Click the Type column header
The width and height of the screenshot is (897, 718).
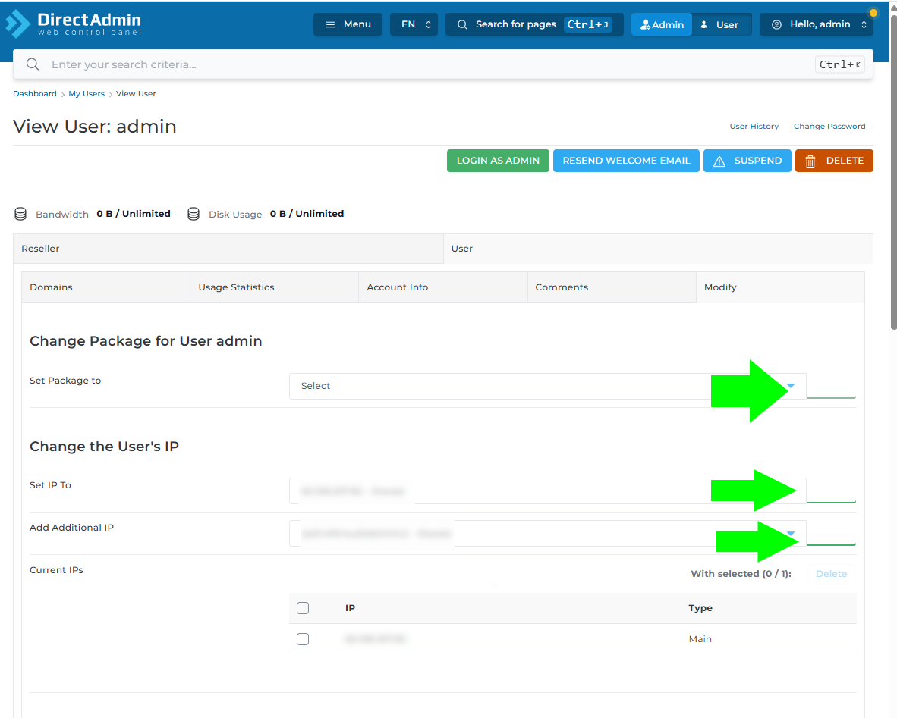pos(700,608)
